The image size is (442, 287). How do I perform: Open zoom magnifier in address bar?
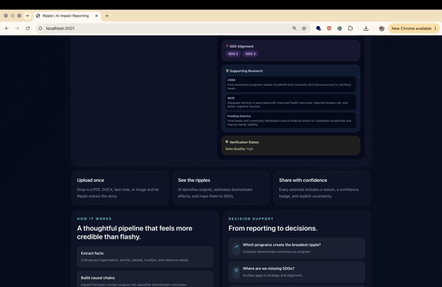[294, 28]
